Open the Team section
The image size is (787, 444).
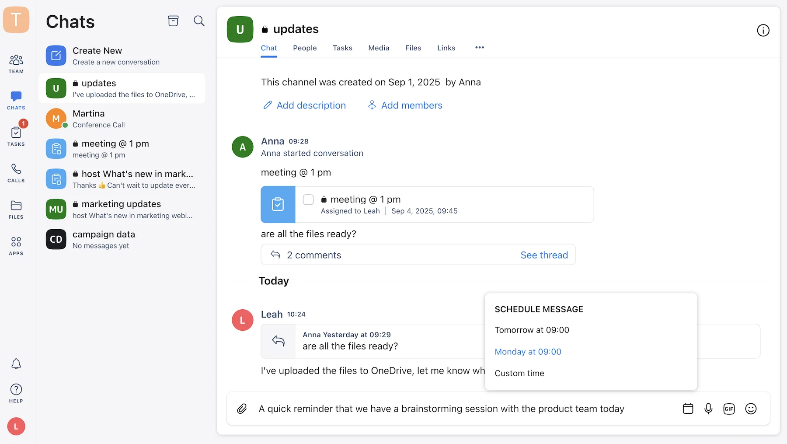point(16,63)
